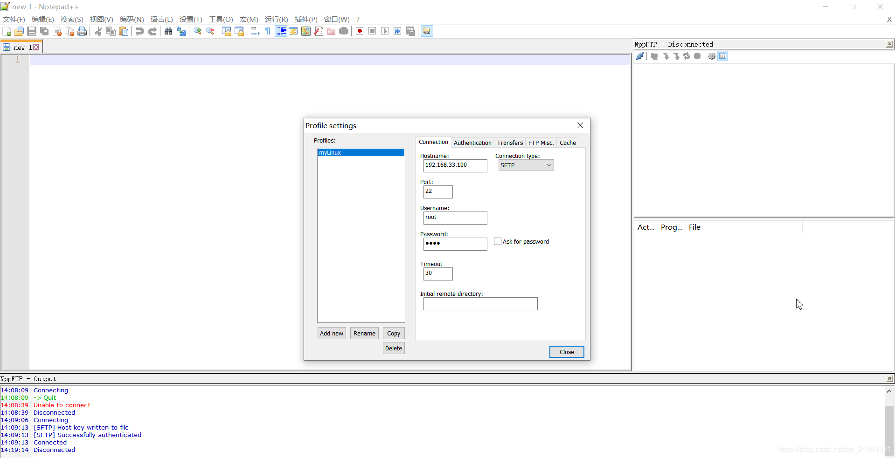The width and height of the screenshot is (895, 458).
Task: Click the Add new profile button
Action: pos(332,333)
